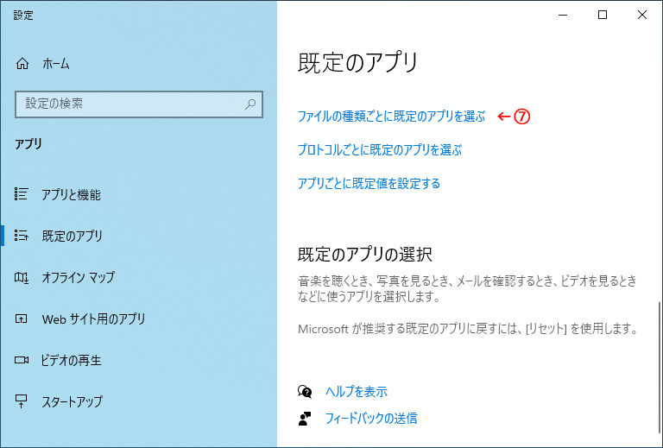Click the Microsoft が推奨する reset description text

pyautogui.click(x=468, y=329)
